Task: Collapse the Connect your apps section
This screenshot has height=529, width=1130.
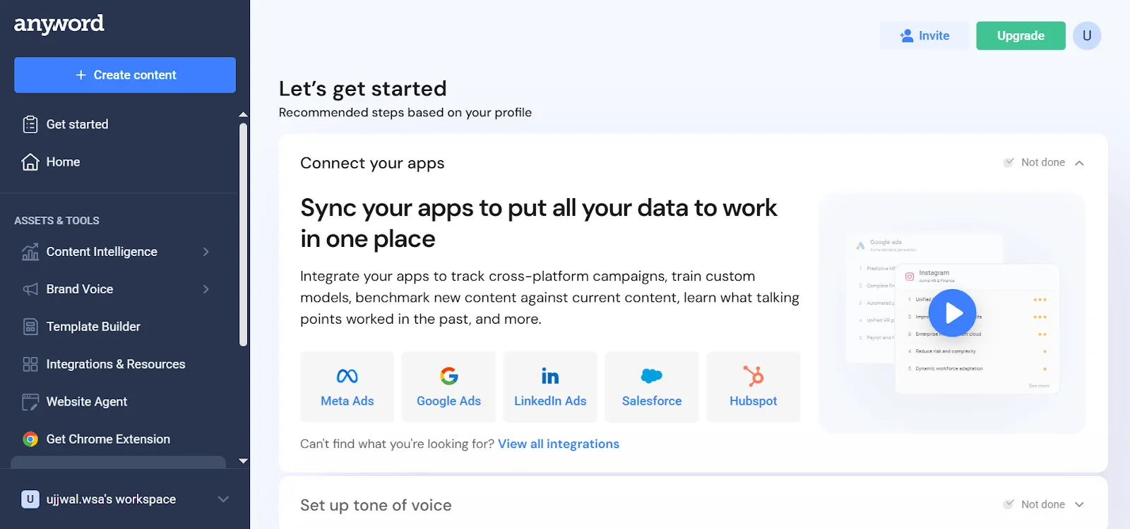Action: pos(1079,163)
